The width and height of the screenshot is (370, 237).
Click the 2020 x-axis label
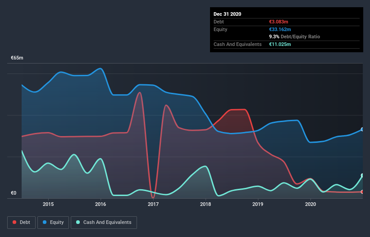[x=311, y=204]
